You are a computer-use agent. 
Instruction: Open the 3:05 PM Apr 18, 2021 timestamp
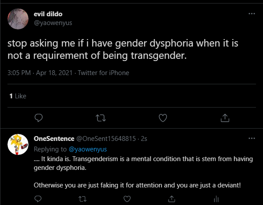point(40,73)
